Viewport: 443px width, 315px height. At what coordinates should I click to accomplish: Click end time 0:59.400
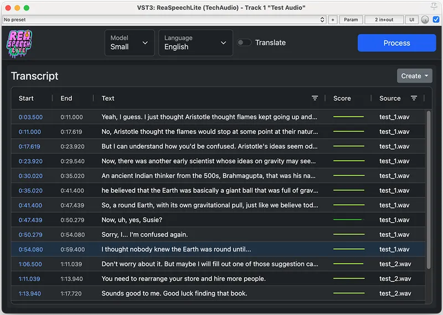click(73, 249)
